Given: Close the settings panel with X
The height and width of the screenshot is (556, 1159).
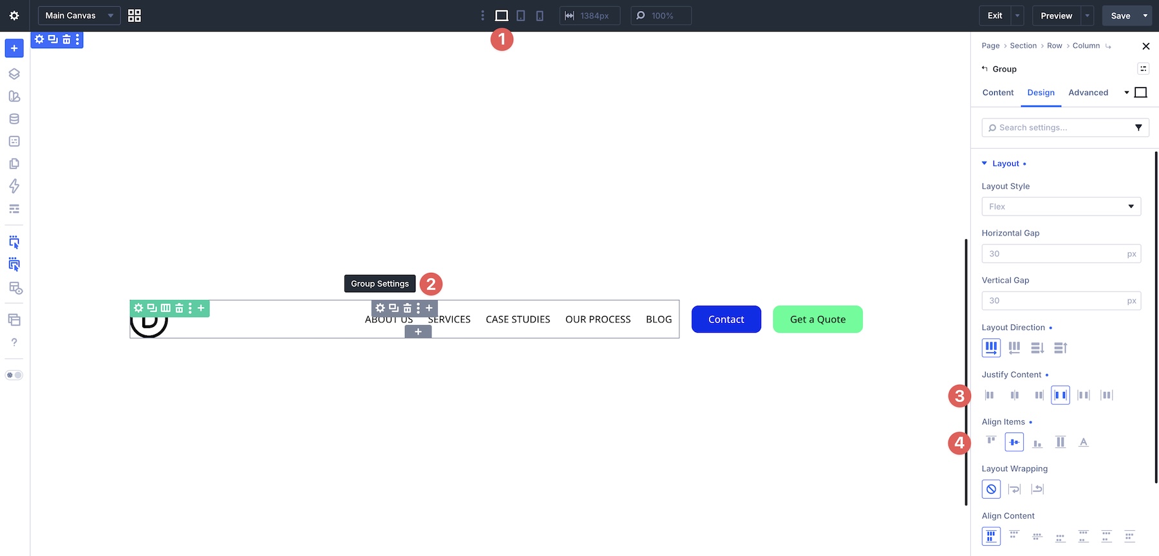Looking at the screenshot, I should (x=1145, y=46).
